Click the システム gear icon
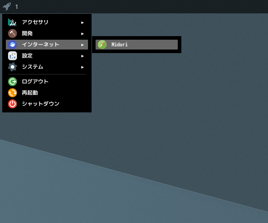 point(13,67)
